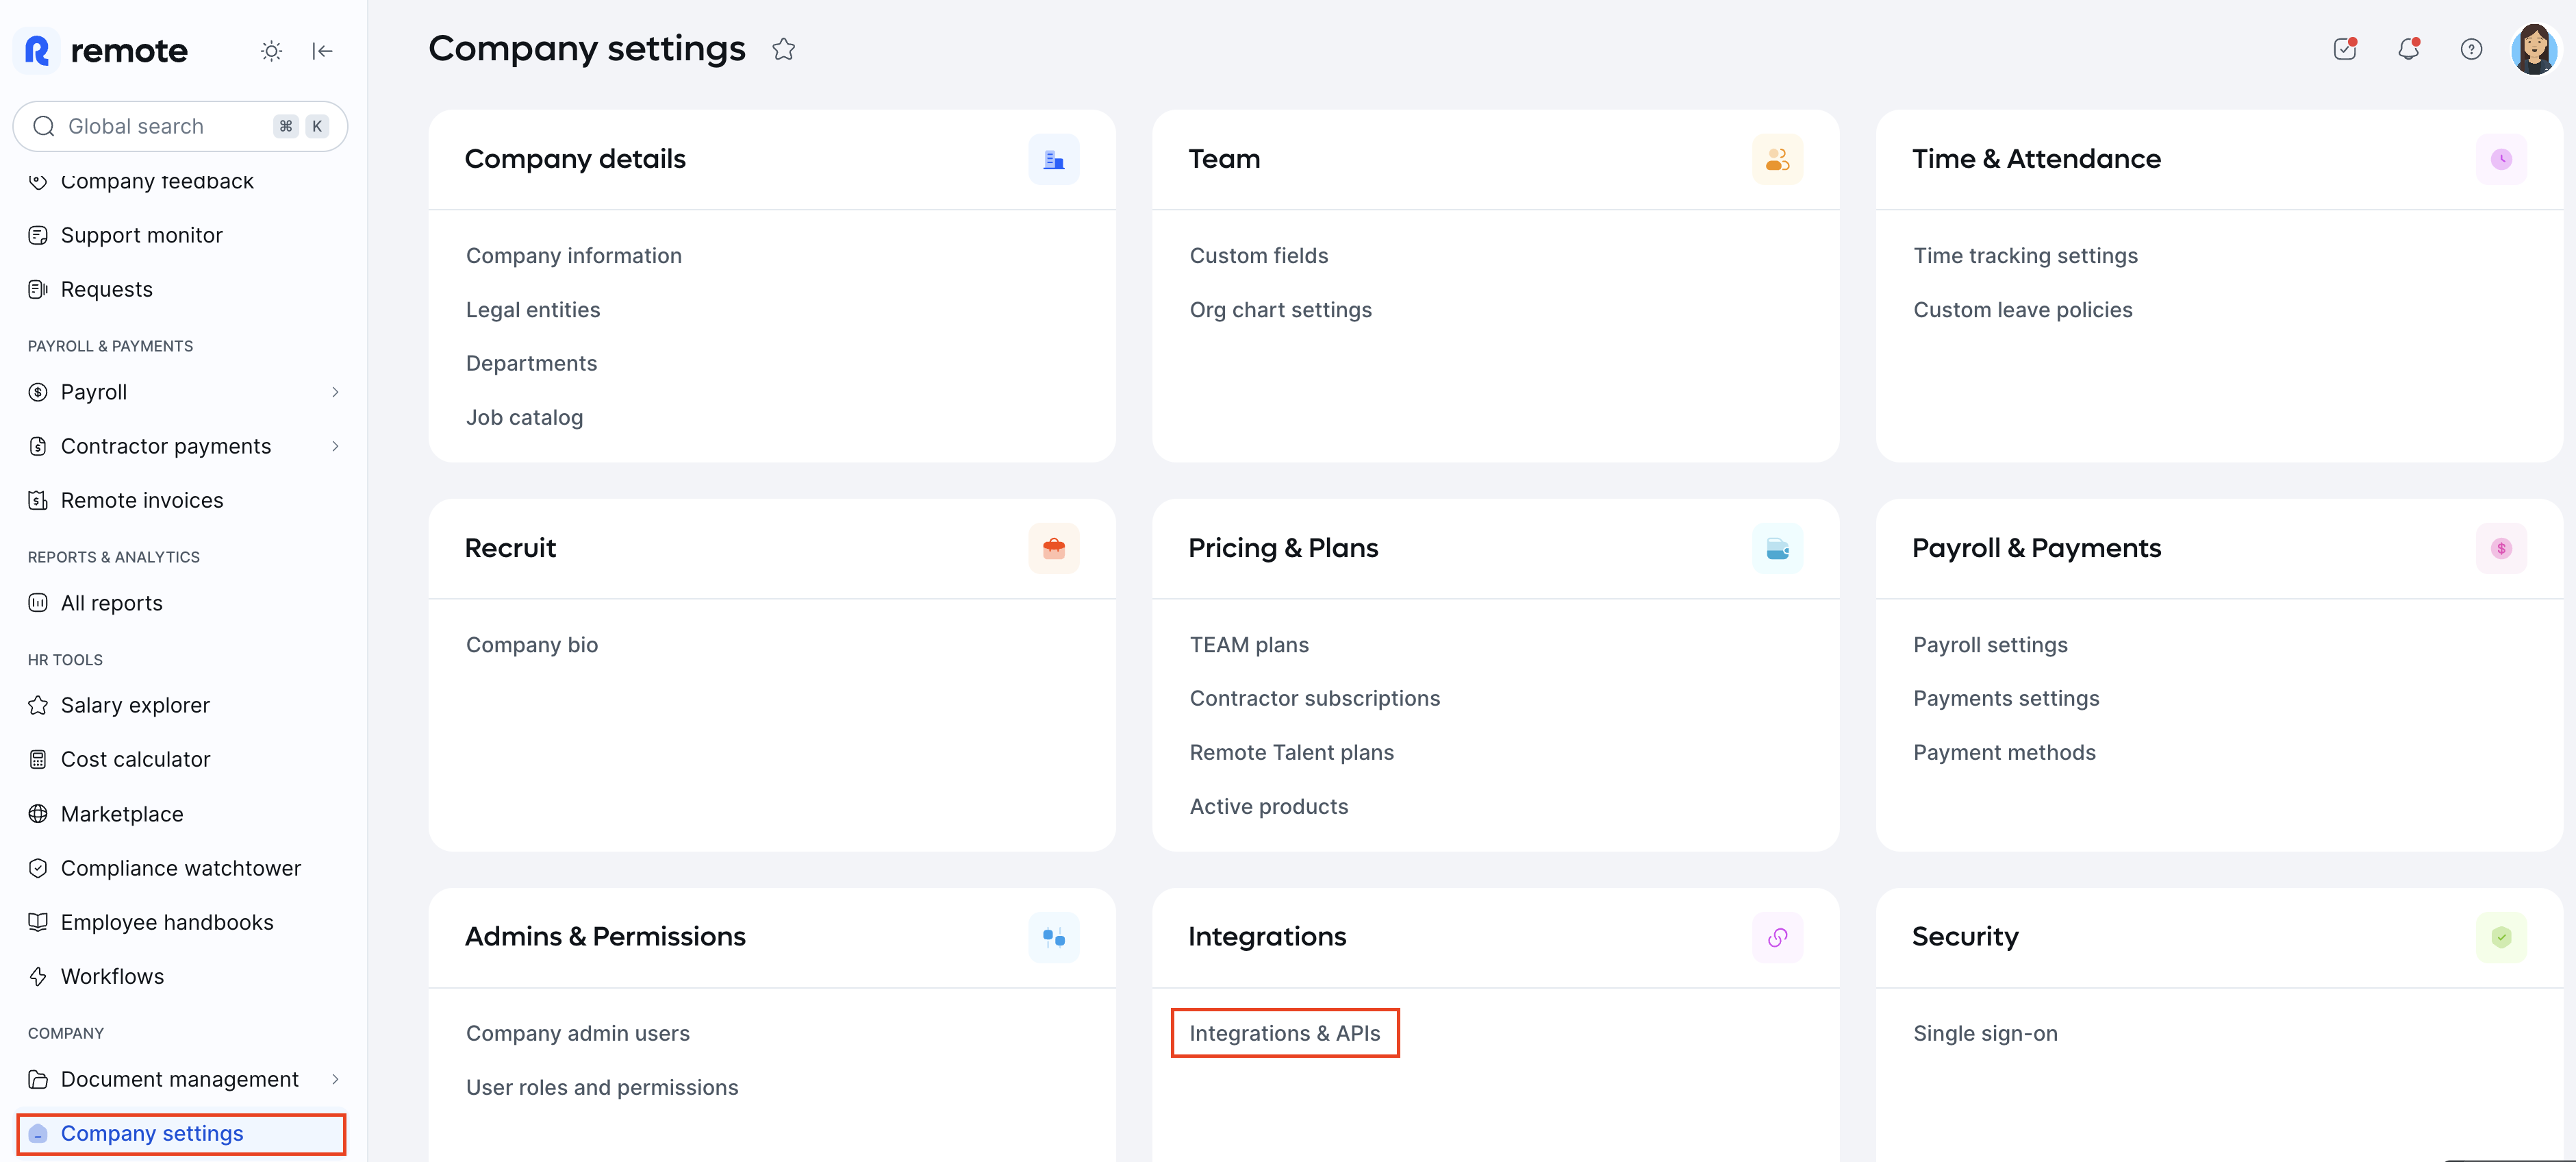This screenshot has height=1162, width=2576.
Task: Click the Remote invoices icon
Action: (38, 500)
